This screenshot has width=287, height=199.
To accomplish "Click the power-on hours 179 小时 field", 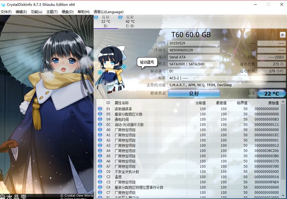I will pyautogui.click(x=271, y=71).
